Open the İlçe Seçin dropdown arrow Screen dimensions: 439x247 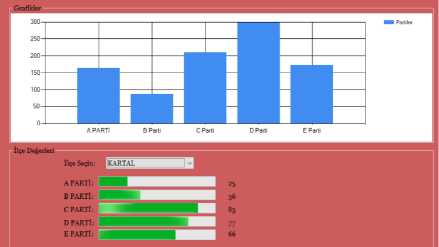189,163
